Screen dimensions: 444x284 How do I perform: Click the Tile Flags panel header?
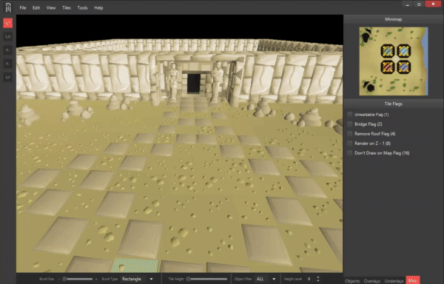pyautogui.click(x=394, y=104)
